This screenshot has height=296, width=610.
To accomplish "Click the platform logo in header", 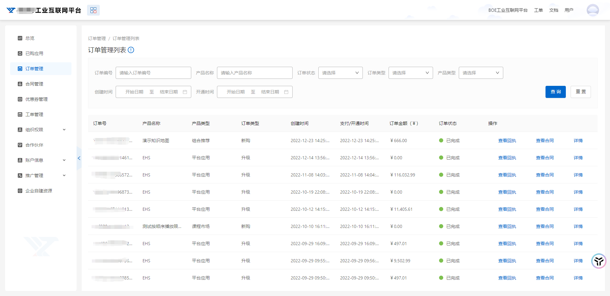I will [11, 10].
